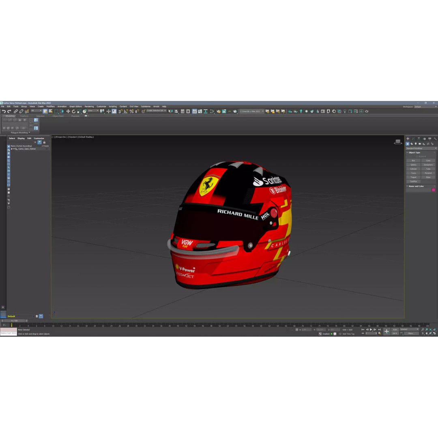
Task: Click the Undo arrow in the toolbar
Action: click(4, 111)
